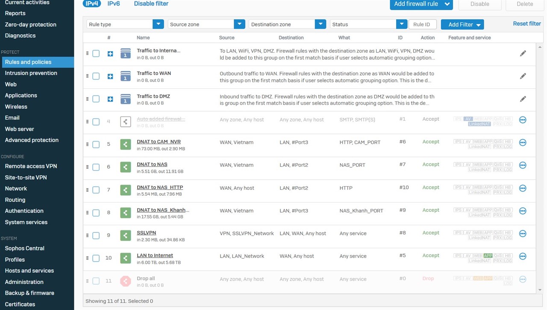The width and height of the screenshot is (547, 310).
Task: Click the Reset filter link
Action: pos(526,24)
